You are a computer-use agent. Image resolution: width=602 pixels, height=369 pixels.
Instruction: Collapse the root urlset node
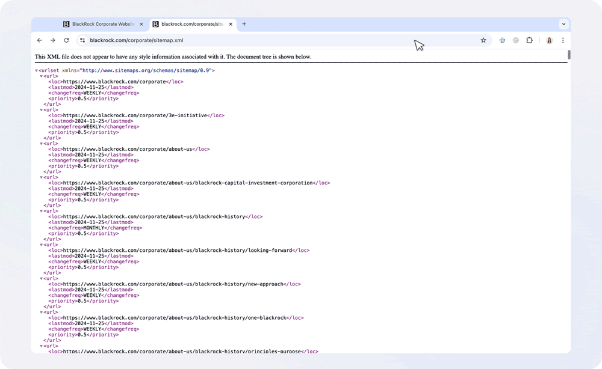37,71
